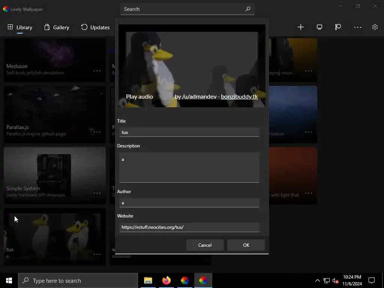Click into the Description text area

(x=189, y=168)
